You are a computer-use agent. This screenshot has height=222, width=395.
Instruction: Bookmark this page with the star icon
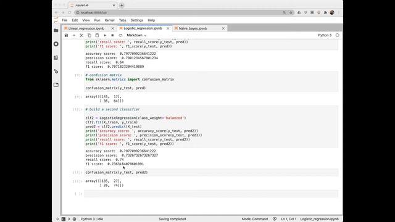point(291,12)
